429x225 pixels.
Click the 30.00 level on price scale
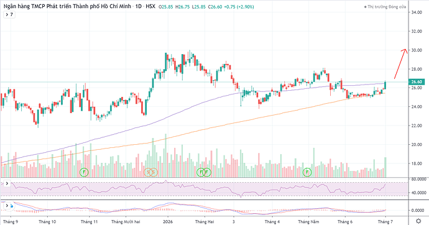416,50
